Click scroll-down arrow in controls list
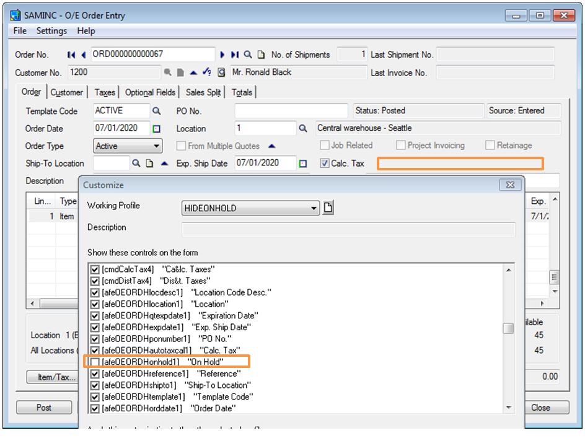Viewport: 585px width, 438px height. point(508,408)
